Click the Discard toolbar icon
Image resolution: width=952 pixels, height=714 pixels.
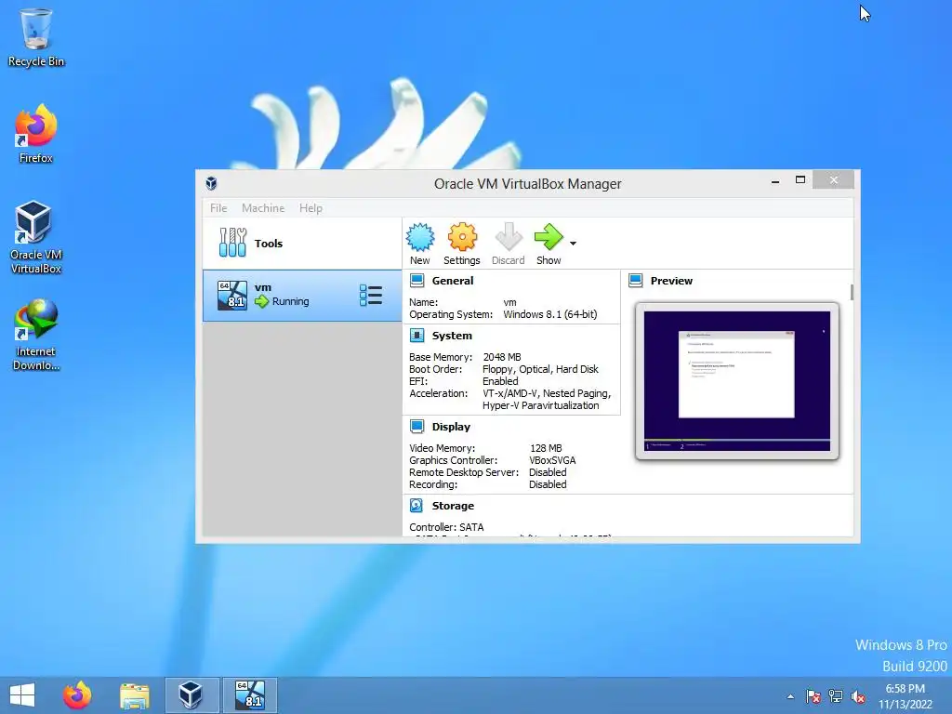(509, 237)
